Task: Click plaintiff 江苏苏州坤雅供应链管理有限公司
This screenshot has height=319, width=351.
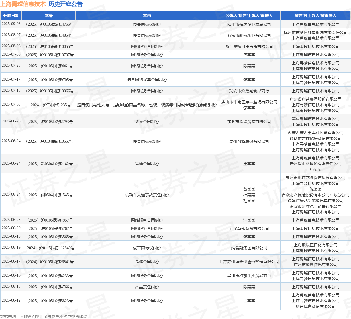Action: click(249, 262)
